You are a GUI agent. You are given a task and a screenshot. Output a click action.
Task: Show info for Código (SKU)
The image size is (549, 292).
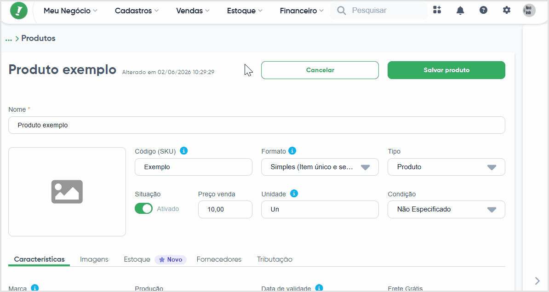click(183, 150)
